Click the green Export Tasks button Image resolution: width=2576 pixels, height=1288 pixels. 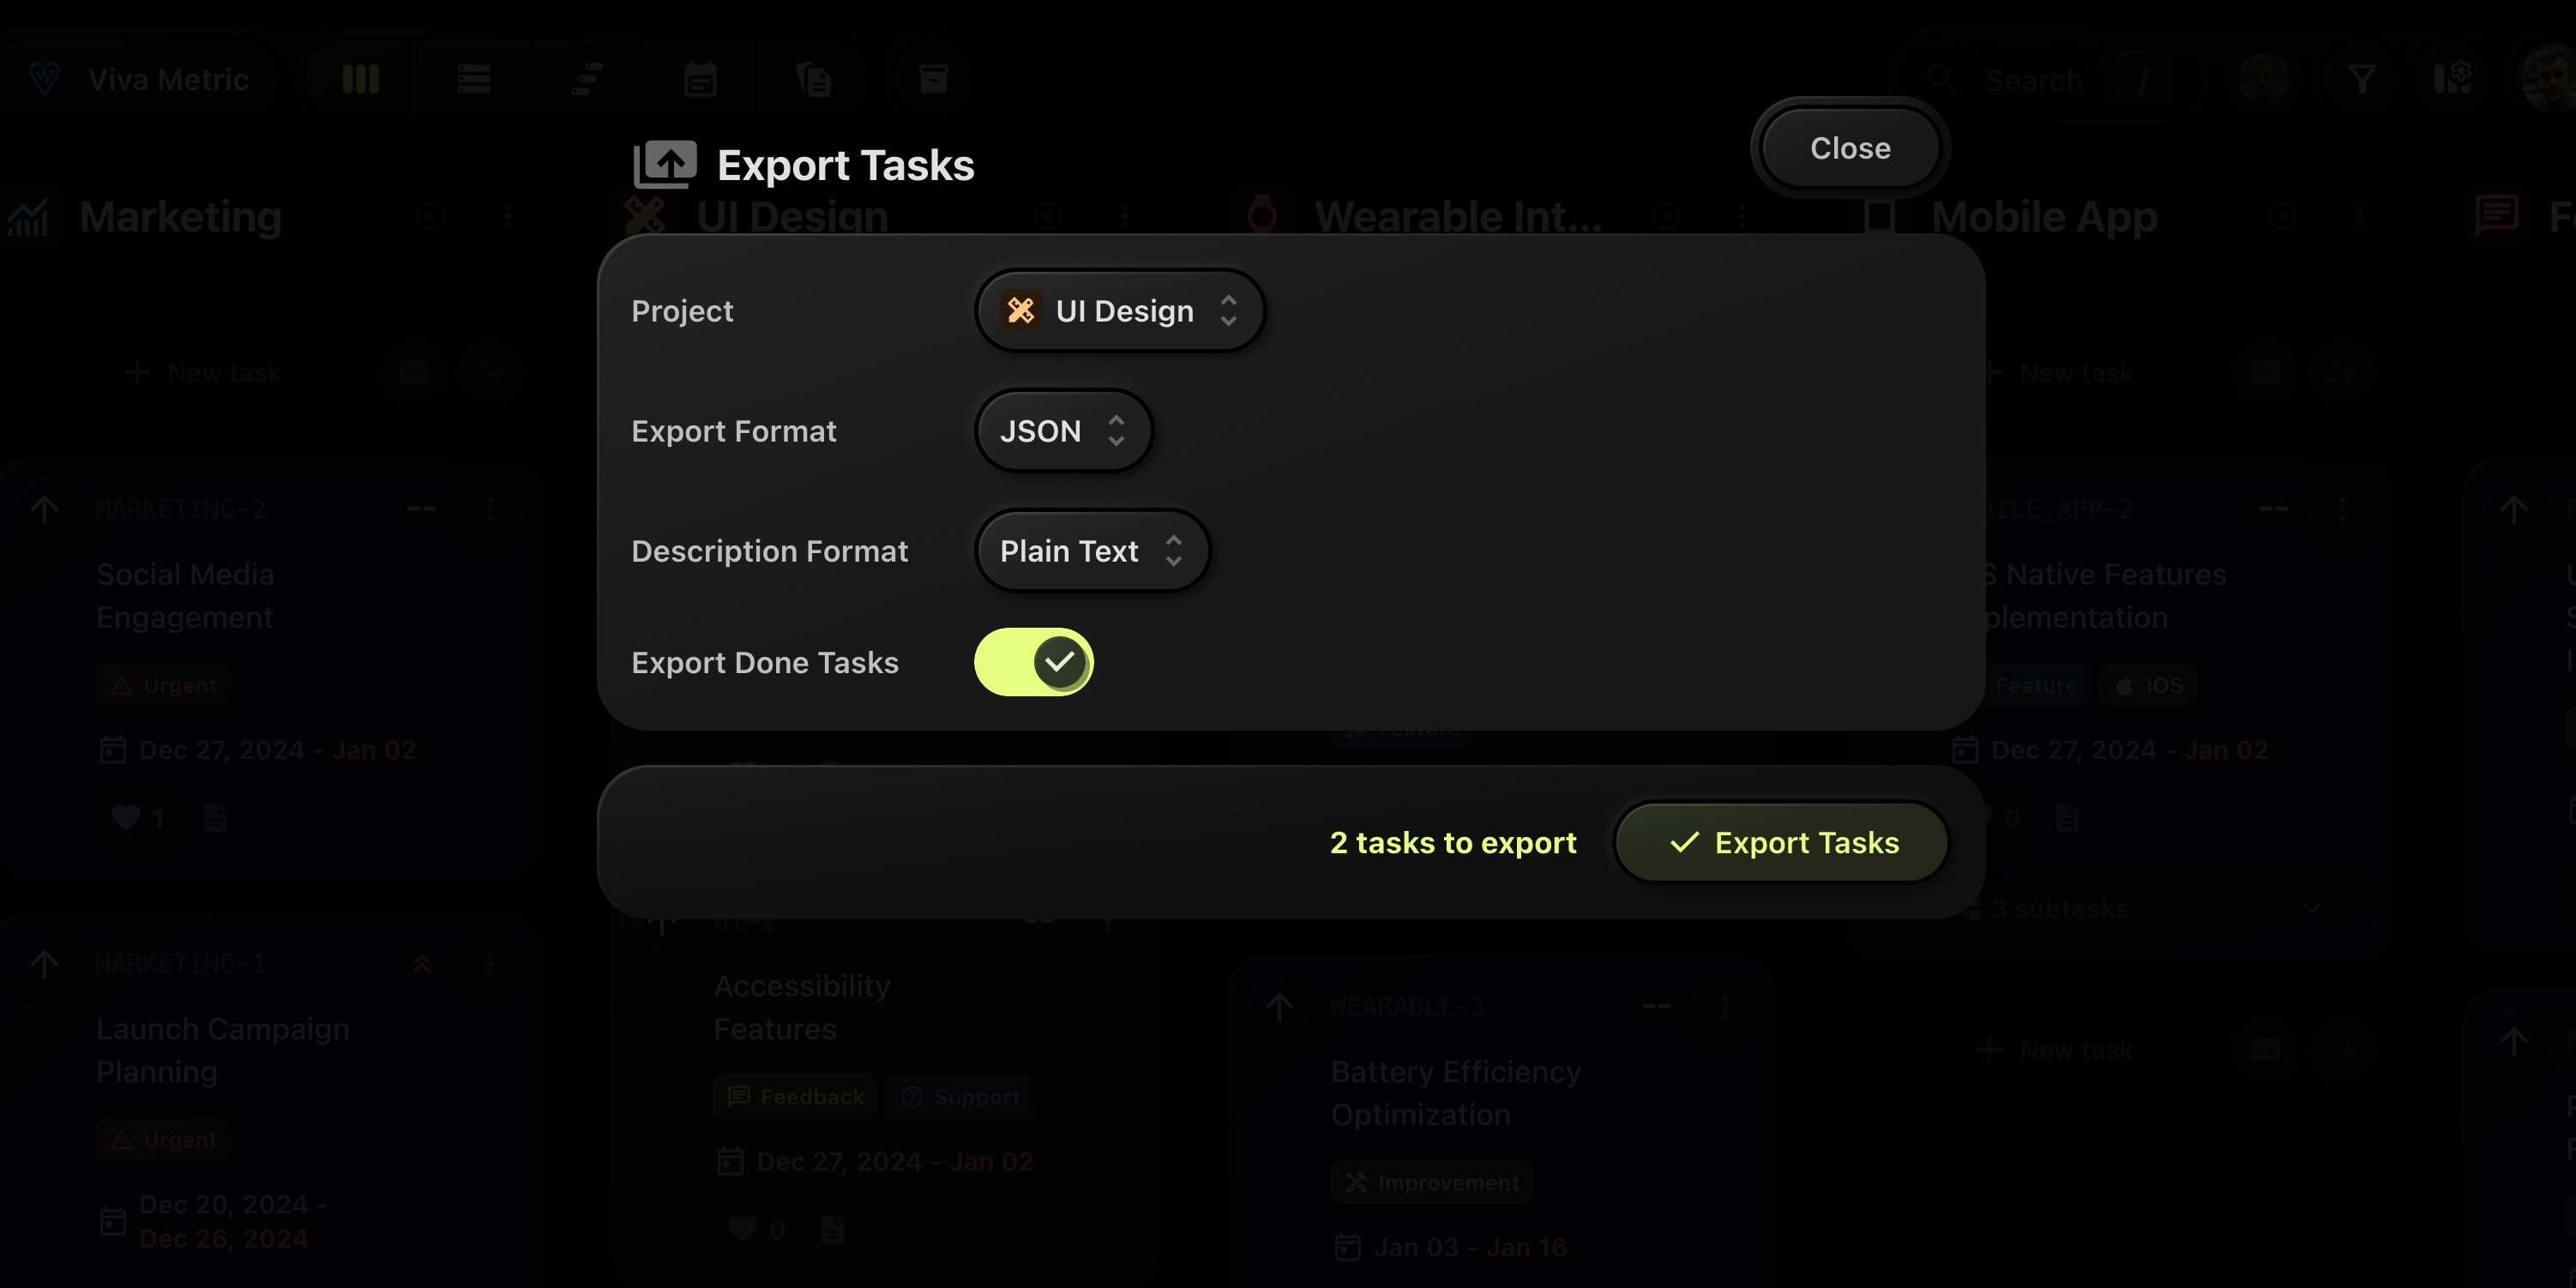(x=1782, y=843)
